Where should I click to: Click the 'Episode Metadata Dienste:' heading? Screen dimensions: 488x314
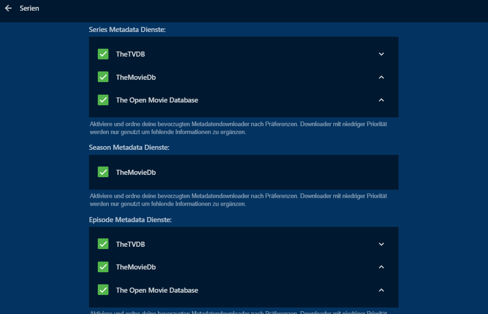(x=130, y=219)
